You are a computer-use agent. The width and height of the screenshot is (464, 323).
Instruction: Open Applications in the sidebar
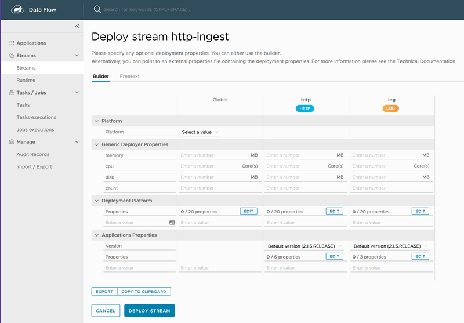click(x=31, y=43)
